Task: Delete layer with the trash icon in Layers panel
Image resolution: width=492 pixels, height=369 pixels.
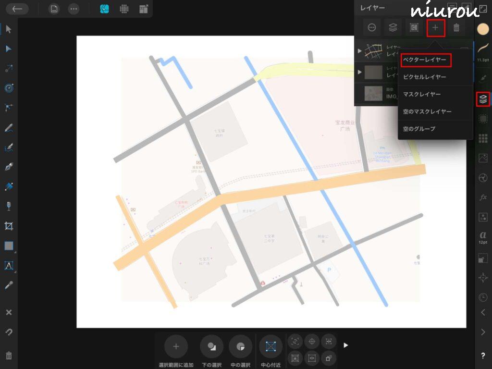Action: (x=456, y=28)
